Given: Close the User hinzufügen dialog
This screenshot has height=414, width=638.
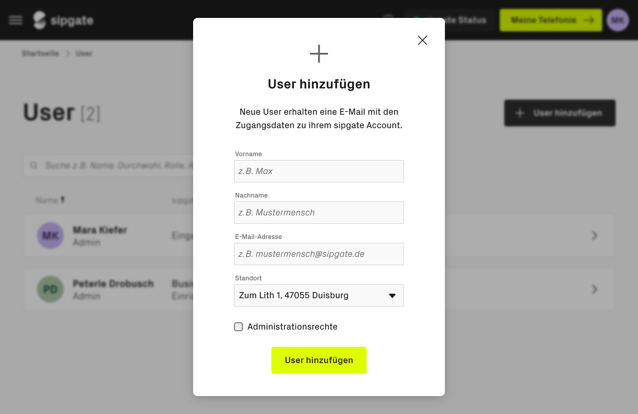Looking at the screenshot, I should click(x=423, y=40).
